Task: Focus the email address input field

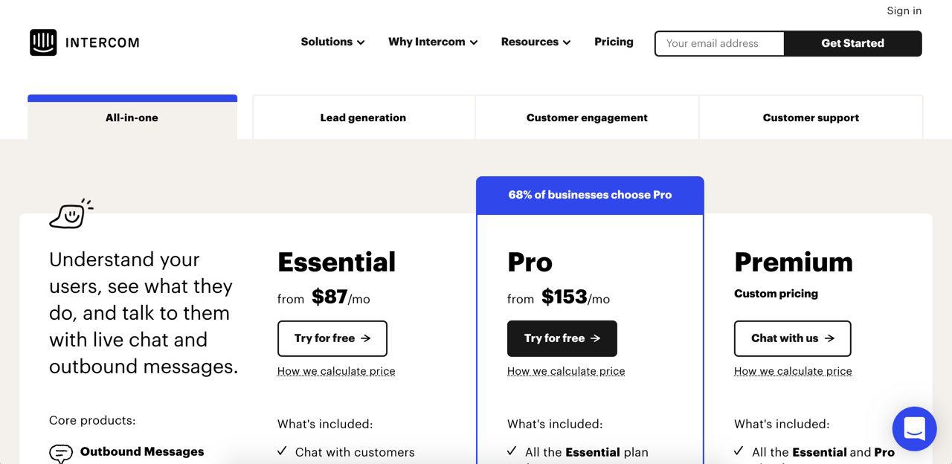Action: tap(719, 43)
